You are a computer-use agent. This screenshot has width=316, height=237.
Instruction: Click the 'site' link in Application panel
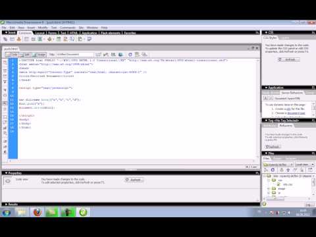pos(289,109)
